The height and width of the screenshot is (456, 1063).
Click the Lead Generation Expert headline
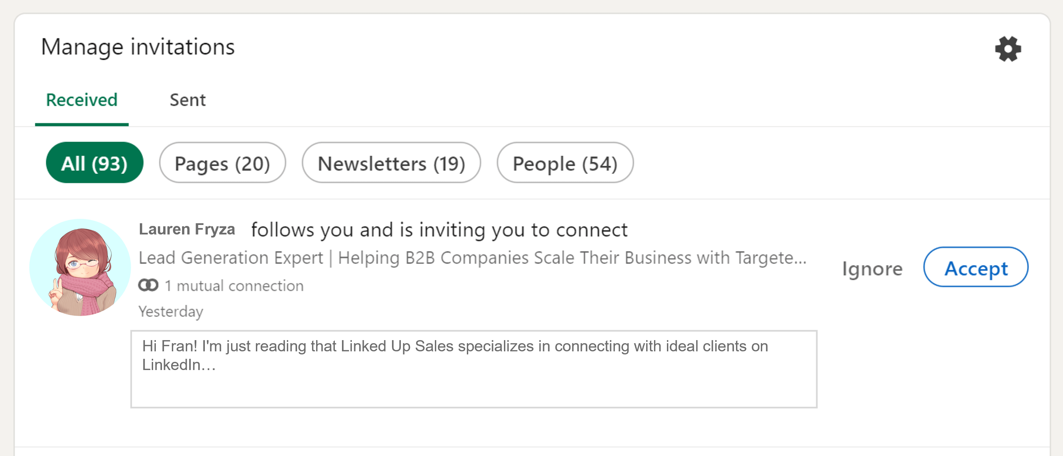pos(473,258)
